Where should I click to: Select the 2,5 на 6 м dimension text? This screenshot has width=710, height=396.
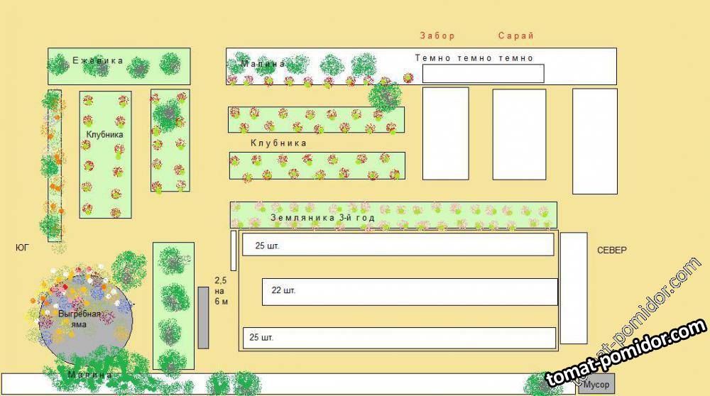[222, 291]
